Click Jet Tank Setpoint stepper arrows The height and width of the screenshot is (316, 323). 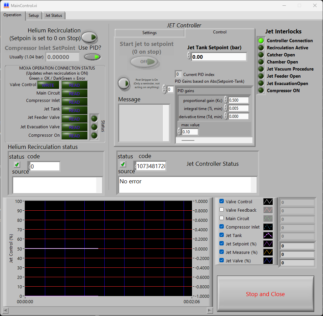(x=189, y=55)
